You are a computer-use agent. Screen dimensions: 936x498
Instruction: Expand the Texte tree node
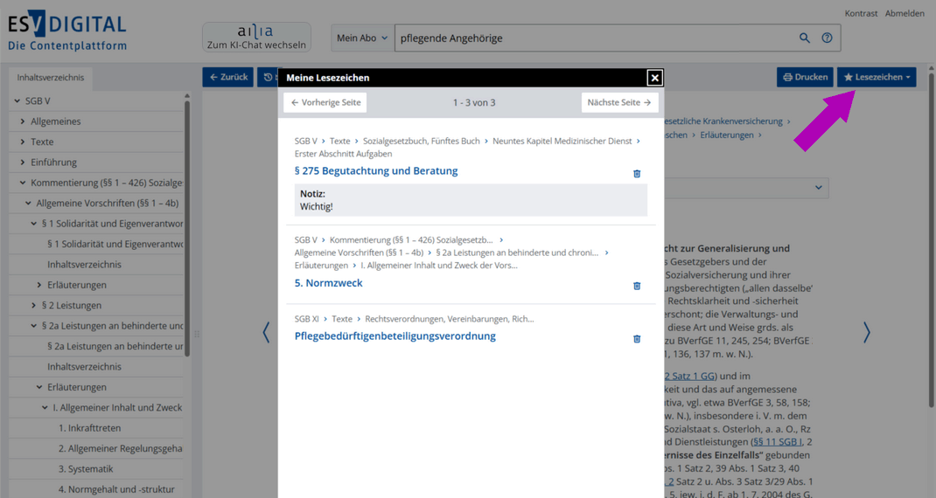coord(23,142)
